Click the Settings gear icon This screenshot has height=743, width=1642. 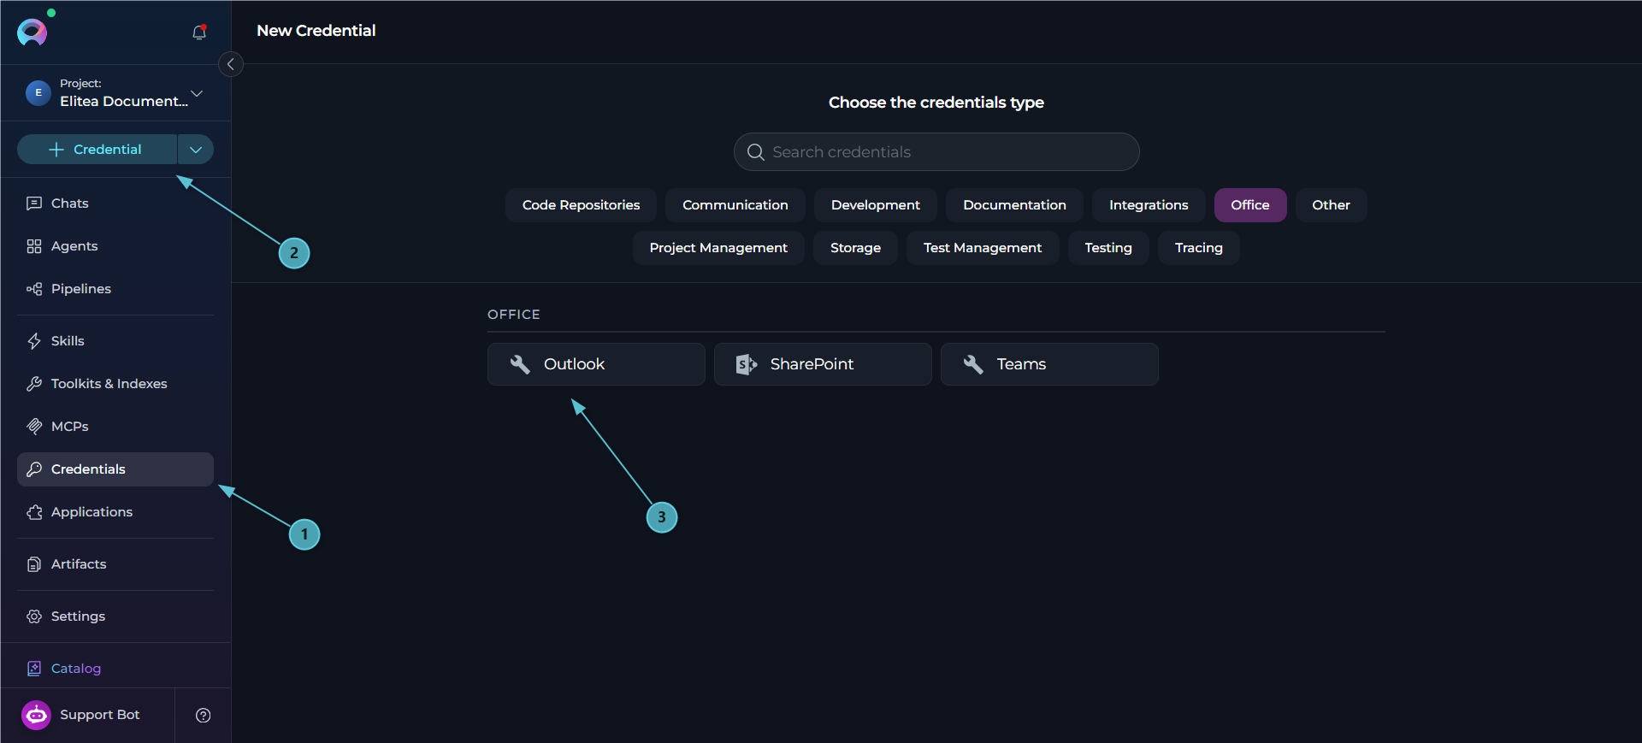(x=34, y=616)
